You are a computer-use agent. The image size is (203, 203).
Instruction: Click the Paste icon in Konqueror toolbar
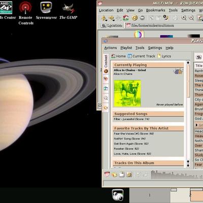[166, 17]
